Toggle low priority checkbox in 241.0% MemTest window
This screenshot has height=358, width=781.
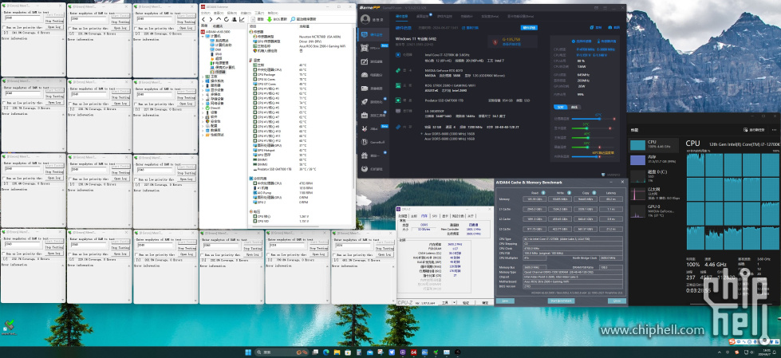4,27
